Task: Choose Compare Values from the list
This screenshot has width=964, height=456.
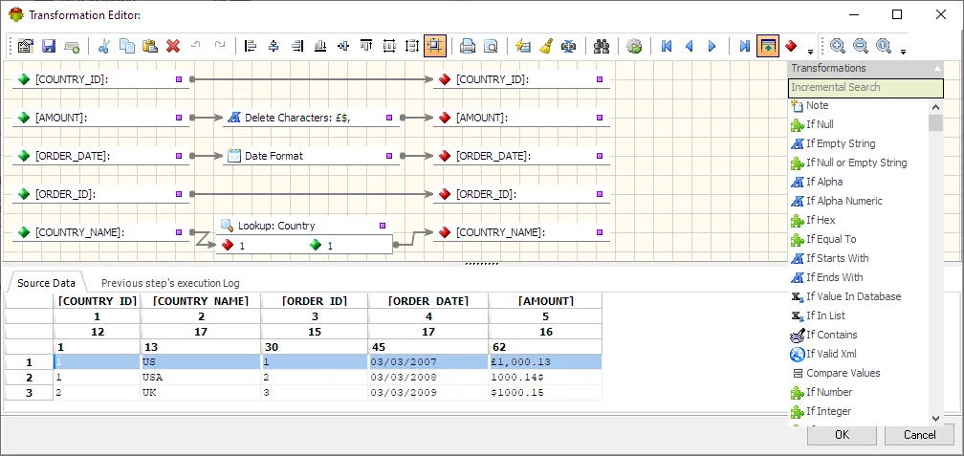Action: 843,373
